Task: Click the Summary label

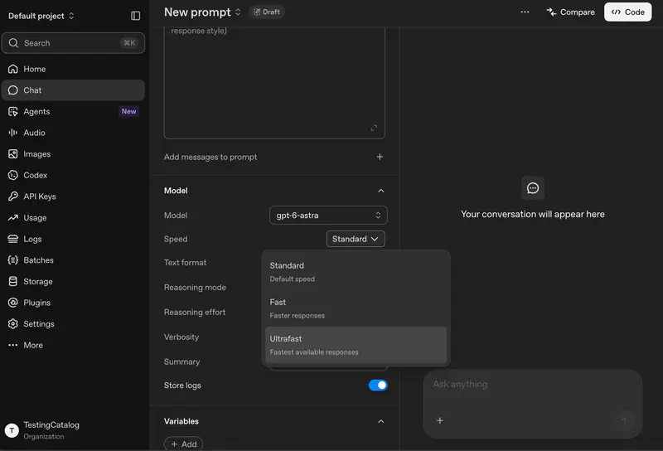Action: pyautogui.click(x=181, y=361)
